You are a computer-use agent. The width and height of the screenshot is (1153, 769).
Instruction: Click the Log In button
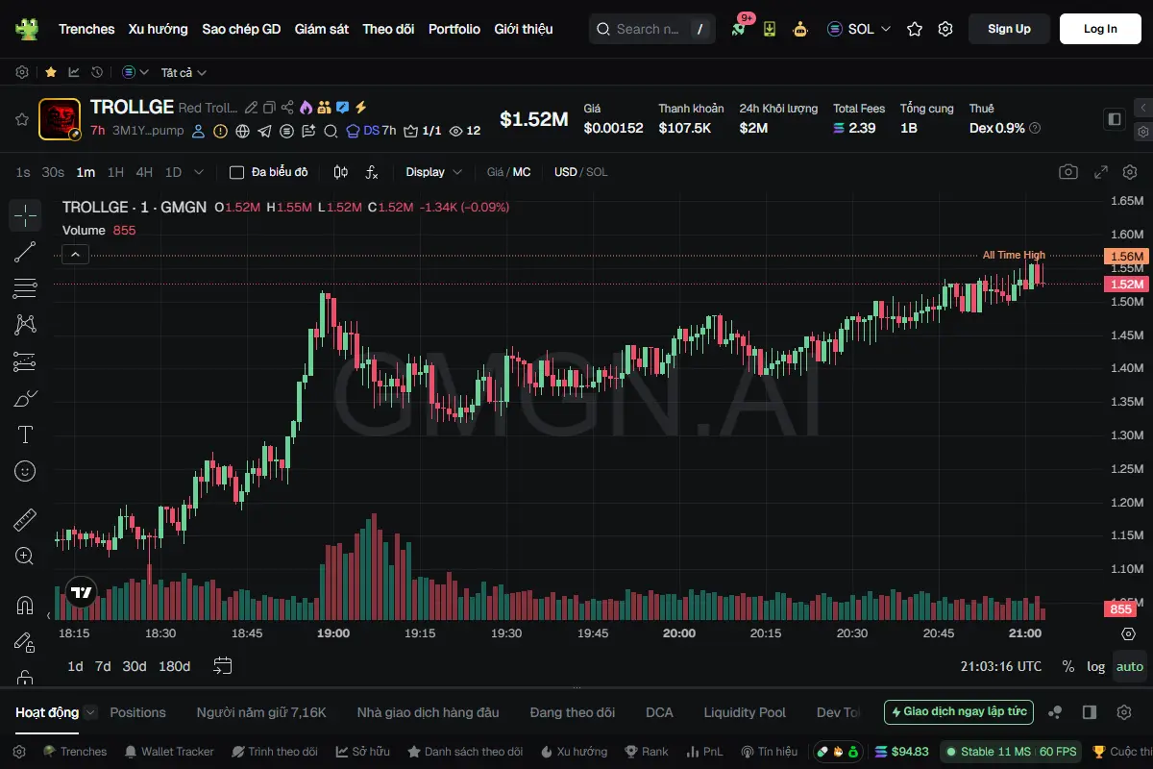point(1100,29)
